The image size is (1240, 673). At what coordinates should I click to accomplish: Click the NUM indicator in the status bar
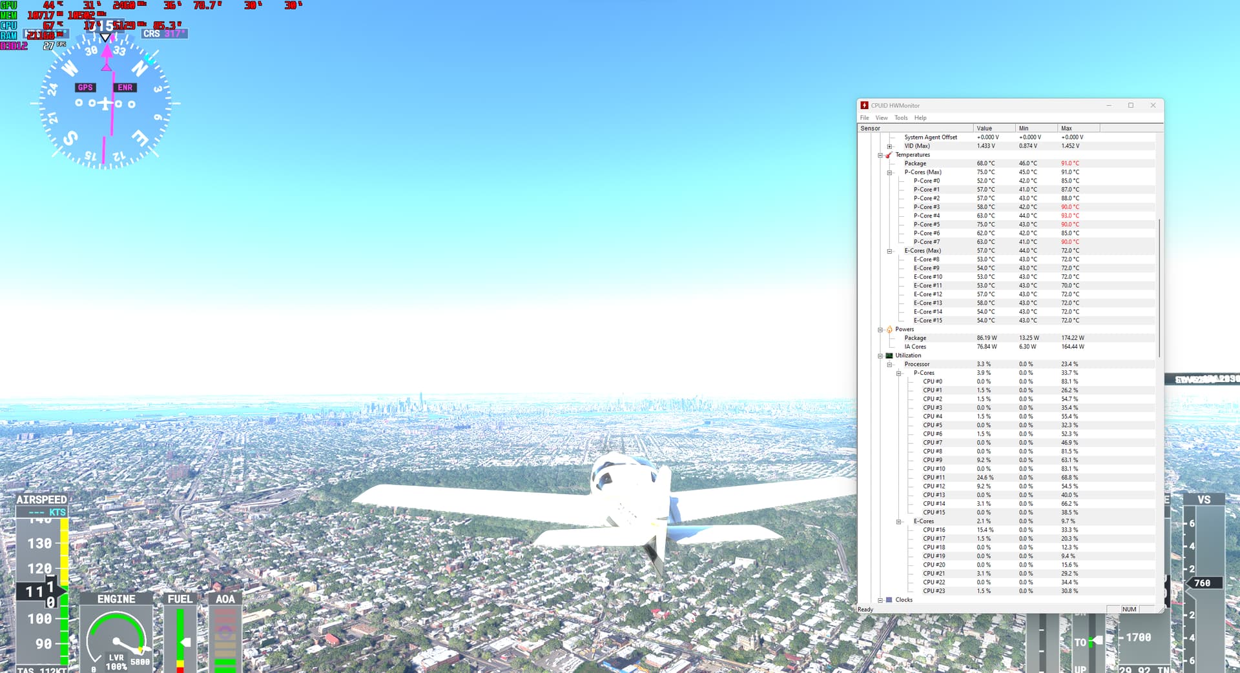[1129, 609]
